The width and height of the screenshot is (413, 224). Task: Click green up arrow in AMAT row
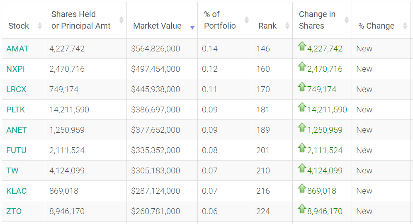[x=302, y=46]
